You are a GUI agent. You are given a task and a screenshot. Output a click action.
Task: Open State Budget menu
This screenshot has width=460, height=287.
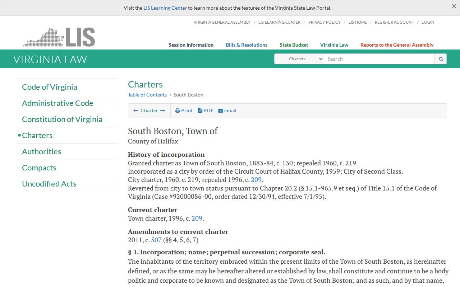coord(294,45)
